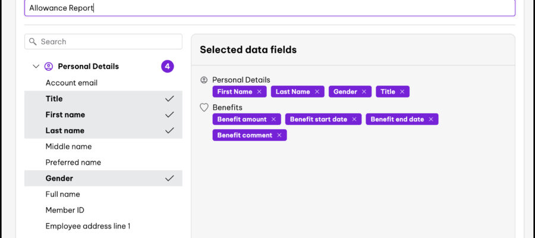Click the Benefit comment chip label
Image resolution: width=535 pixels, height=238 pixels.
point(245,135)
